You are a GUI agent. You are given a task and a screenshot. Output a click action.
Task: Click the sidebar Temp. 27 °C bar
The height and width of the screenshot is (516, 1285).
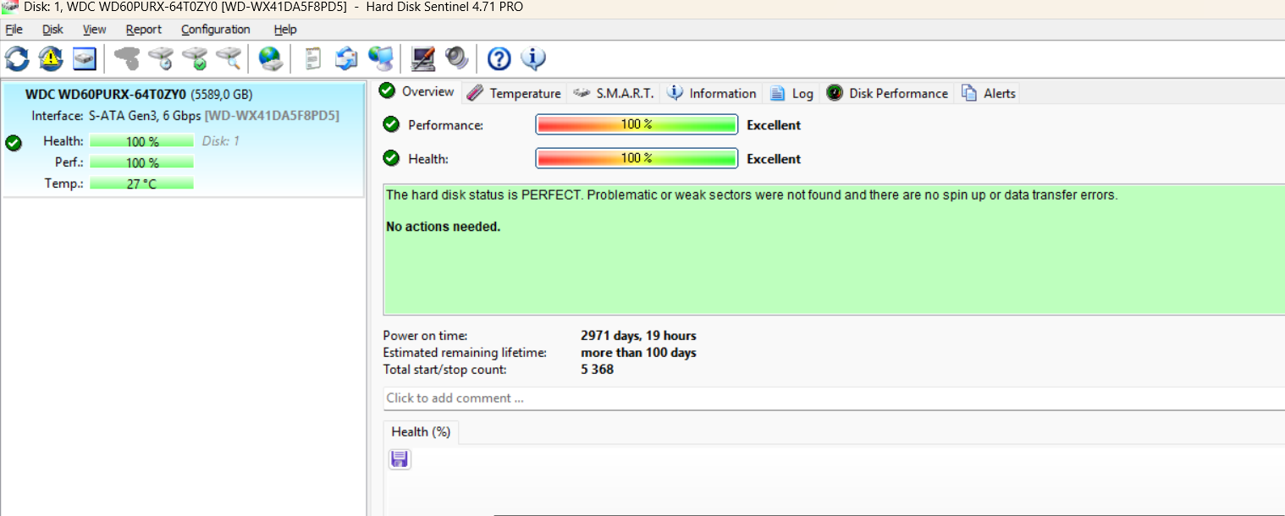[x=141, y=184]
